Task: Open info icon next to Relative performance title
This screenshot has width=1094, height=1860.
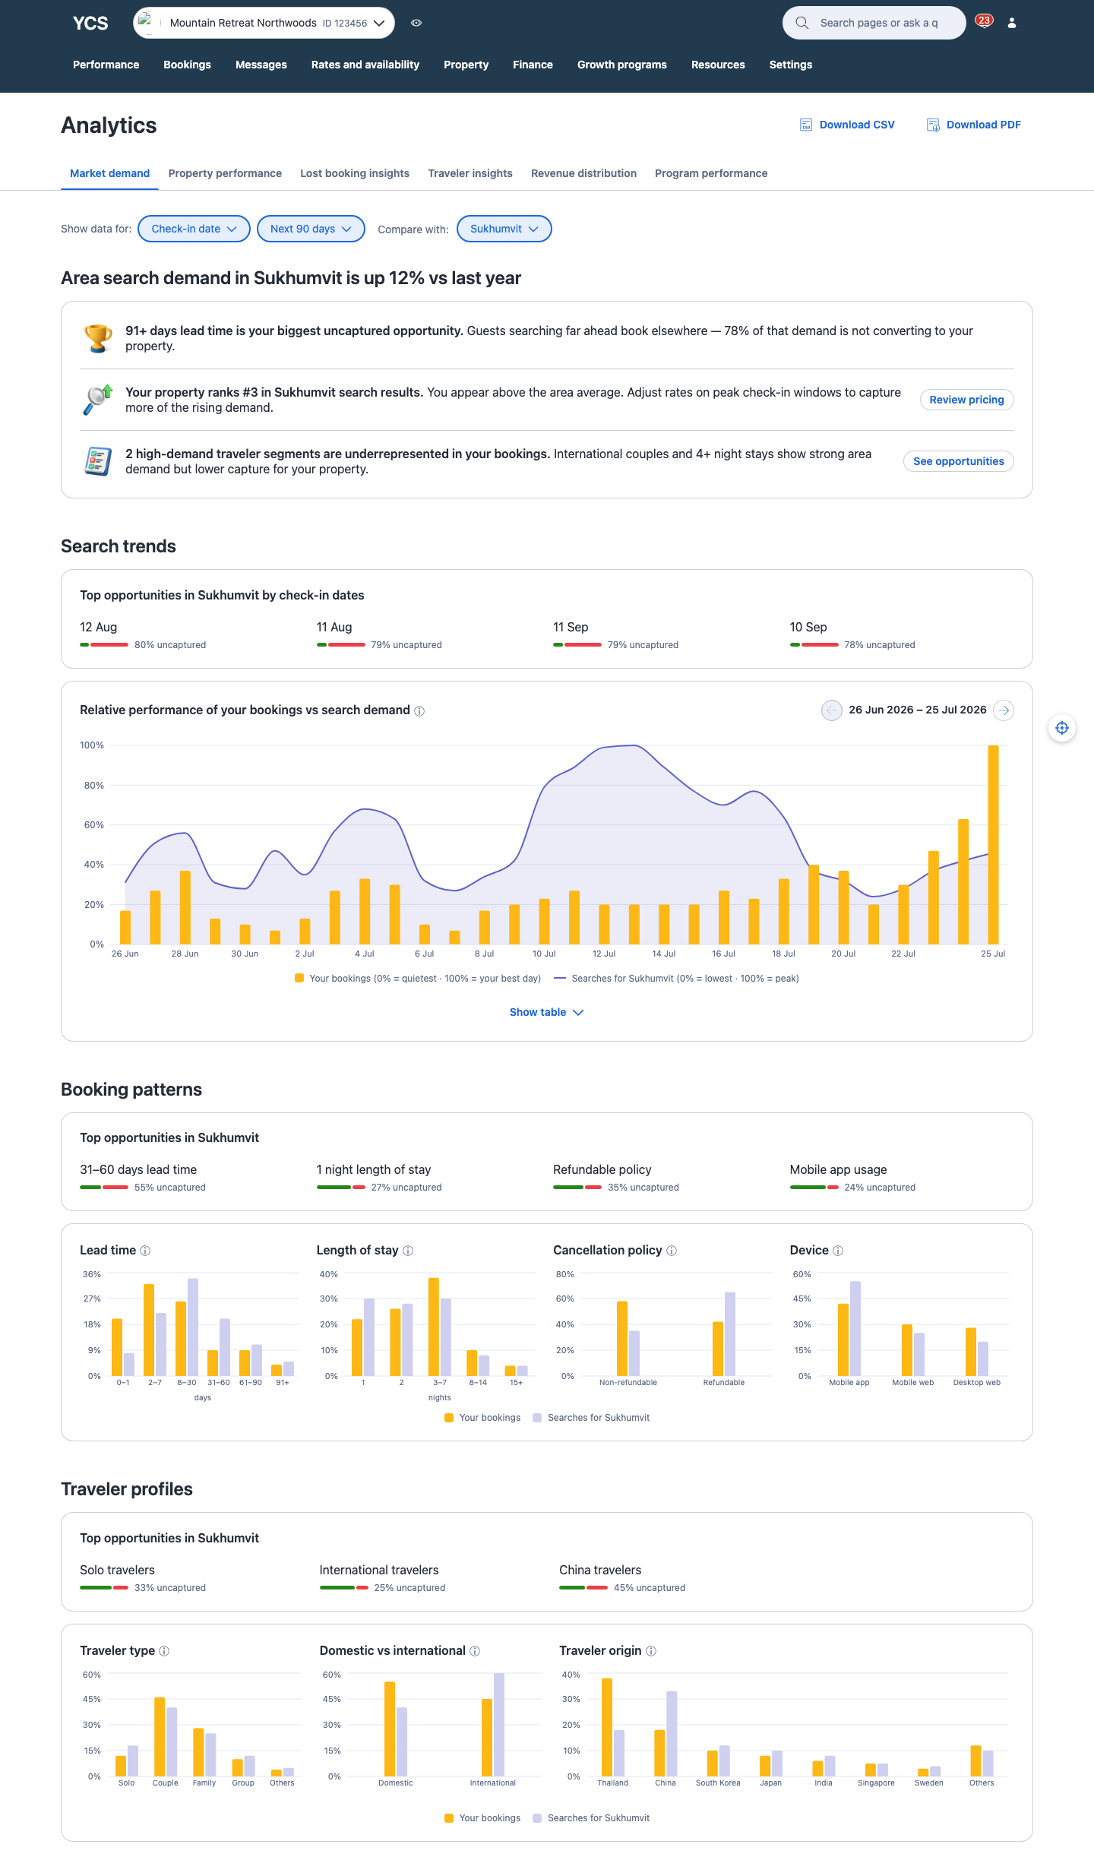Action: [419, 710]
